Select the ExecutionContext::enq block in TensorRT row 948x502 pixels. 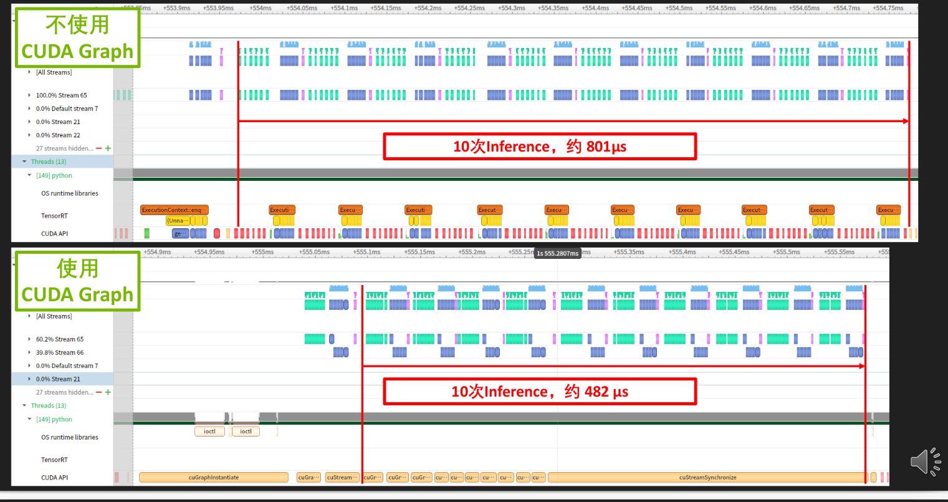pyautogui.click(x=174, y=210)
